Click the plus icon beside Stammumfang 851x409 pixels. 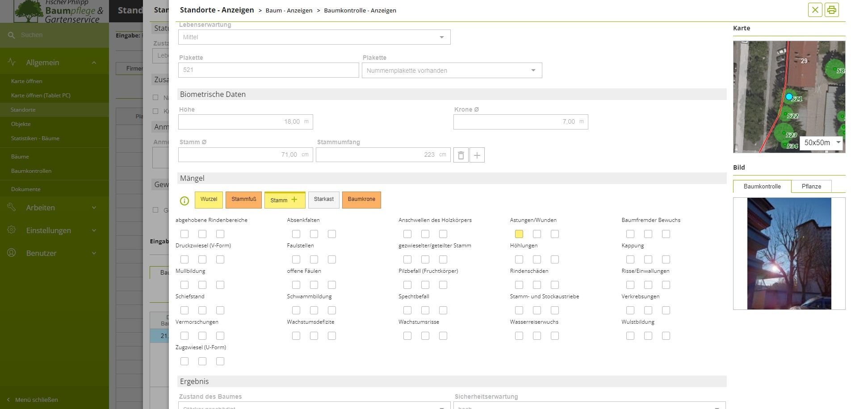coord(477,155)
